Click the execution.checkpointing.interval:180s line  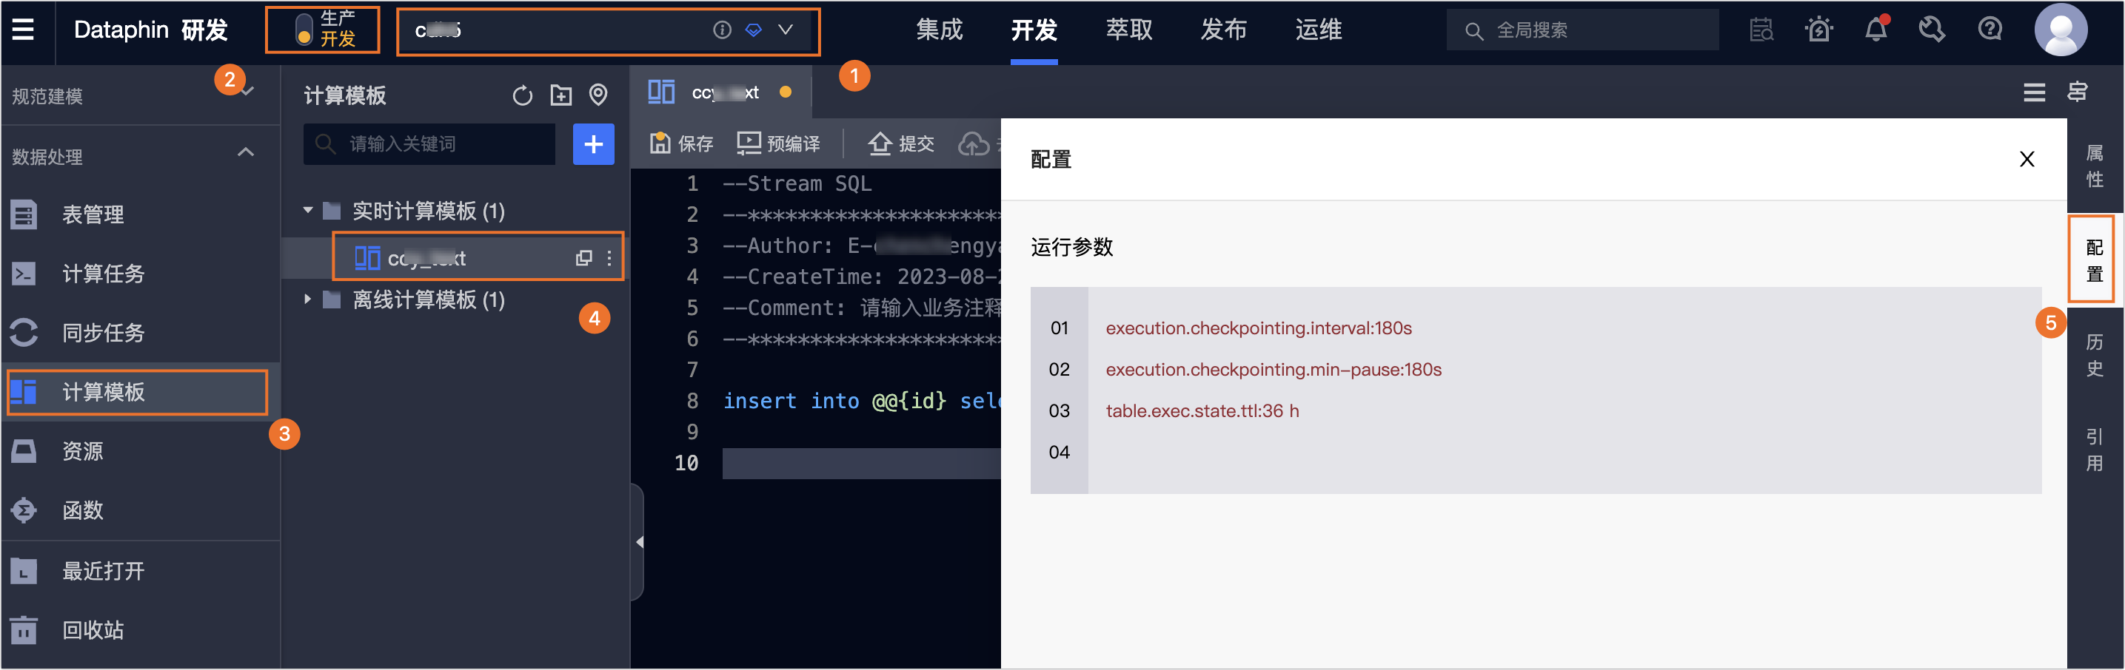(x=1258, y=328)
